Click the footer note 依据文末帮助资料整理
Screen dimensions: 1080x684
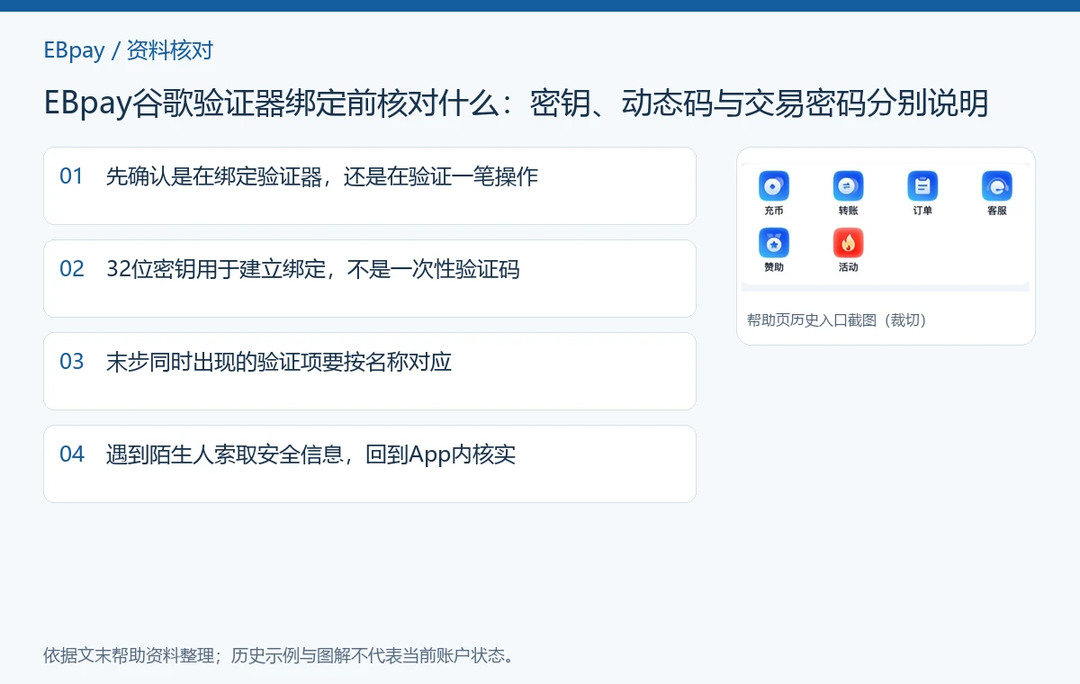pyautogui.click(x=282, y=655)
